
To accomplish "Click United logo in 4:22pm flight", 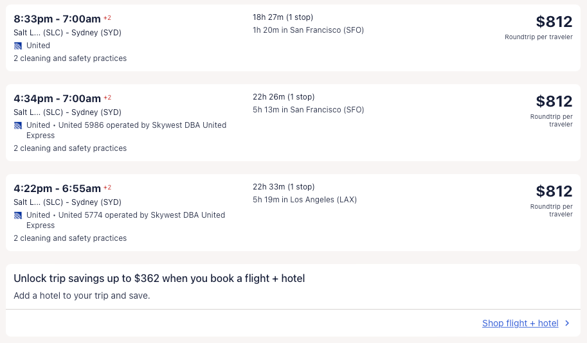I will coord(18,215).
